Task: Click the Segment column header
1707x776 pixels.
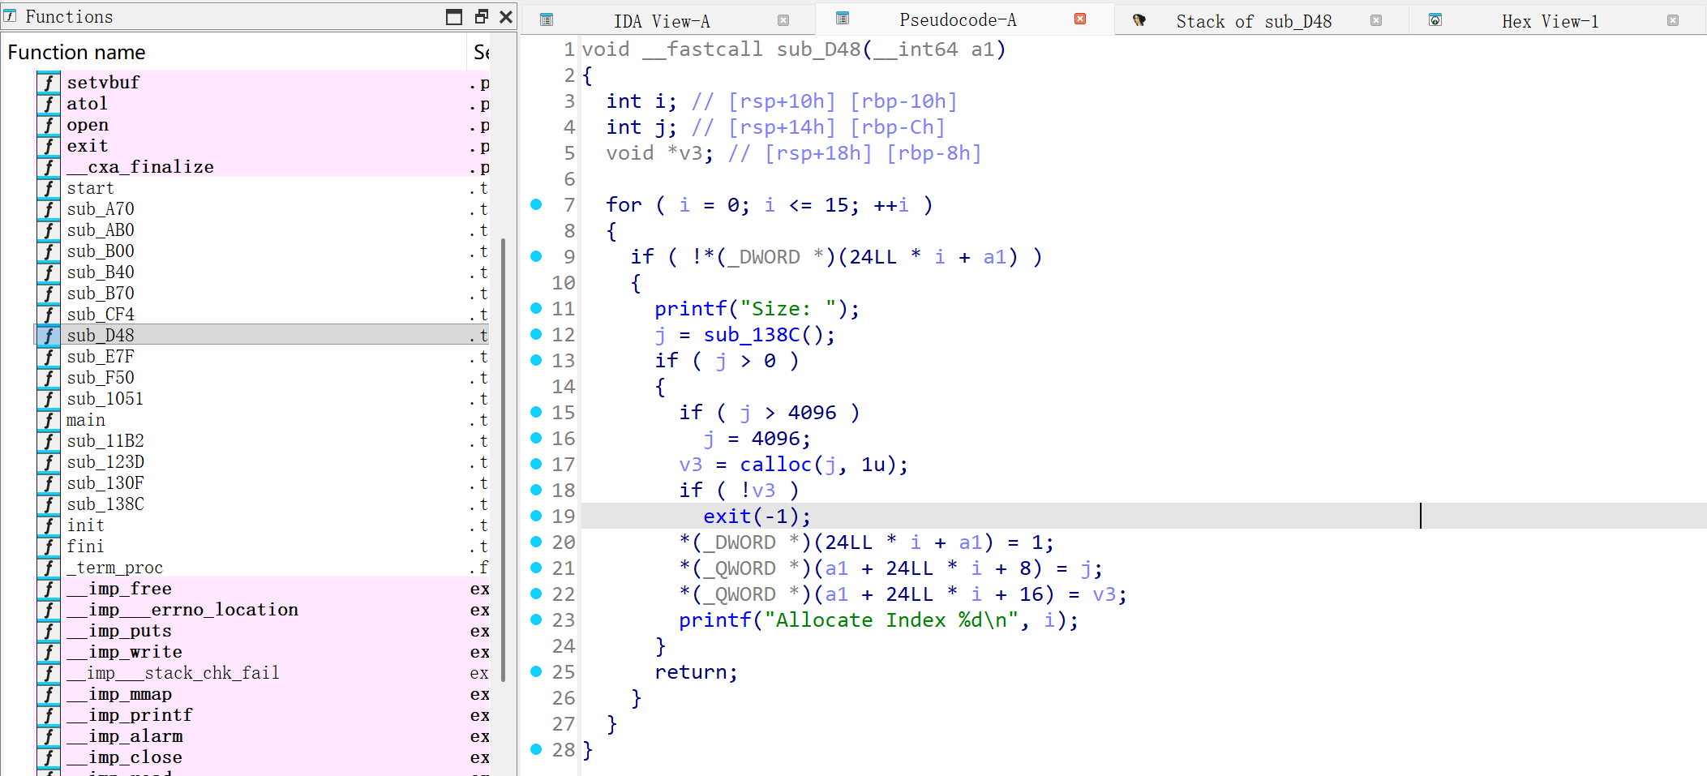Action: pos(480,53)
